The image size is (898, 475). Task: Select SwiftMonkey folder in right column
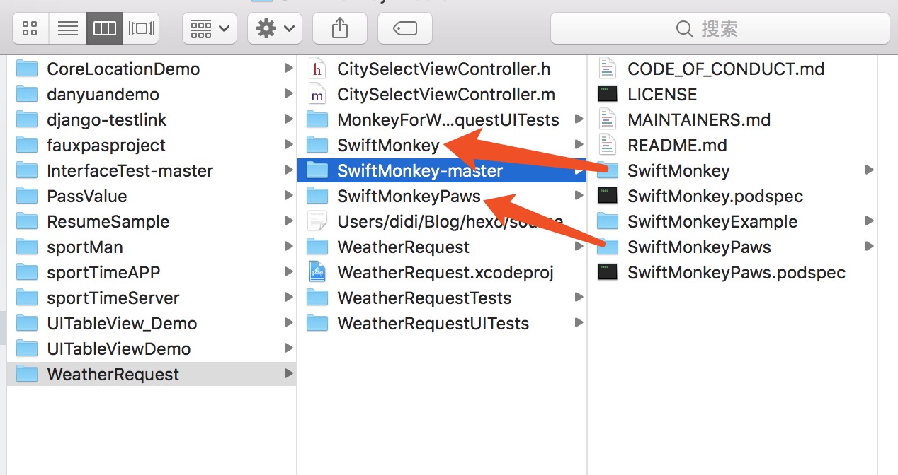pyautogui.click(x=732, y=170)
